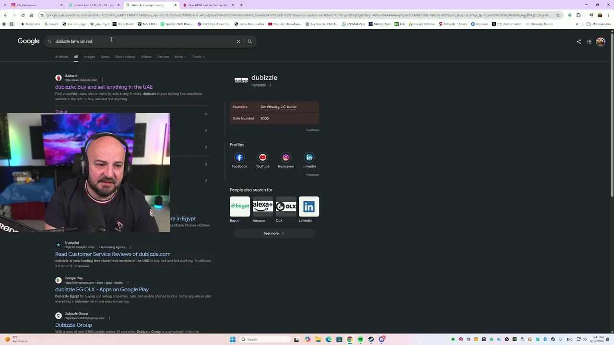This screenshot has width=614, height=345.
Task: Open the Windows Start menu
Action: [233, 339]
